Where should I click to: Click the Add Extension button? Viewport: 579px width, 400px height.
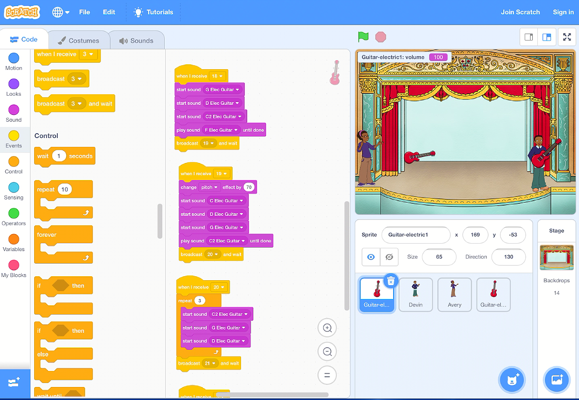click(x=14, y=382)
